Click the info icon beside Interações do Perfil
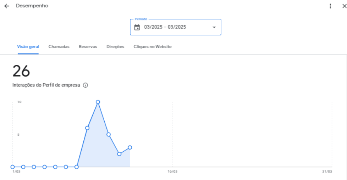Screen dimensions: 347x180 click(86, 85)
